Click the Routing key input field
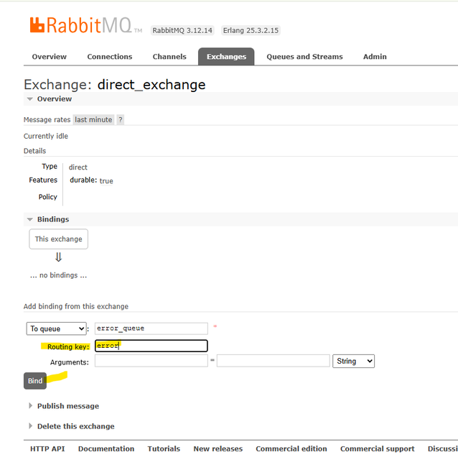Viewport: 458px width, 460px height. (151, 346)
